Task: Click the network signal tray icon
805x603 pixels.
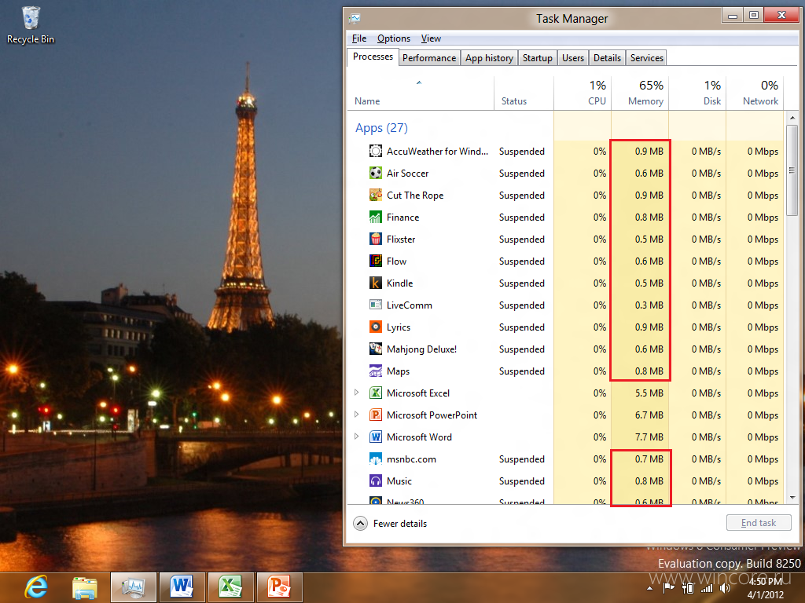Action: (x=707, y=588)
